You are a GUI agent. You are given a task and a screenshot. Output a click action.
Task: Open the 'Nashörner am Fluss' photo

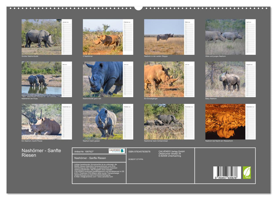(41, 79)
